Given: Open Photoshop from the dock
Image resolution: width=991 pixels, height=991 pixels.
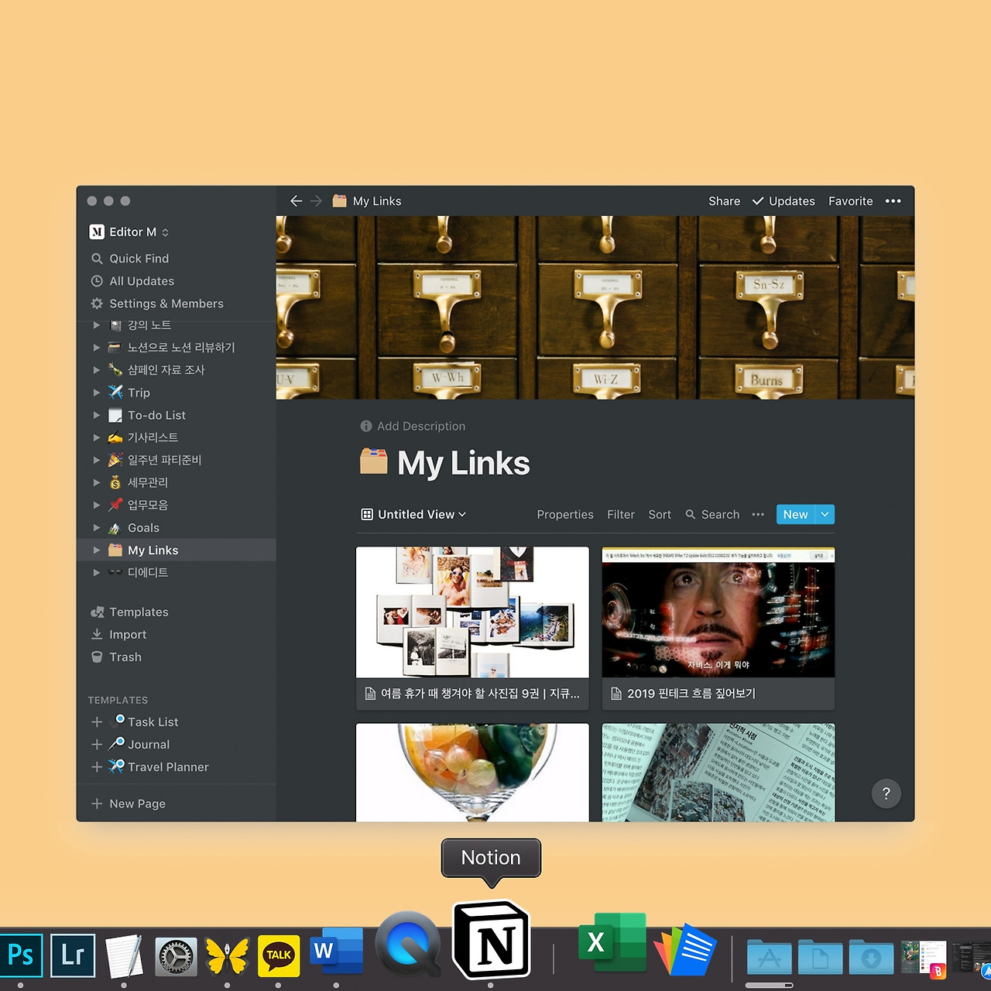Looking at the screenshot, I should pyautogui.click(x=20, y=955).
